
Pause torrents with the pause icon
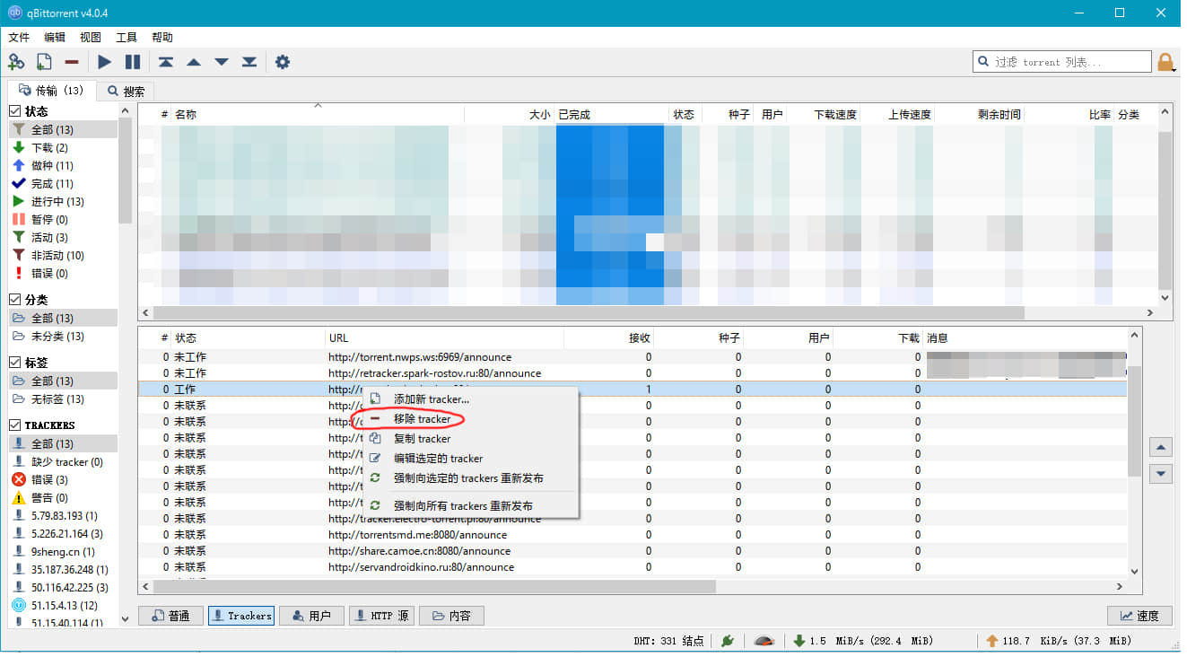point(133,62)
